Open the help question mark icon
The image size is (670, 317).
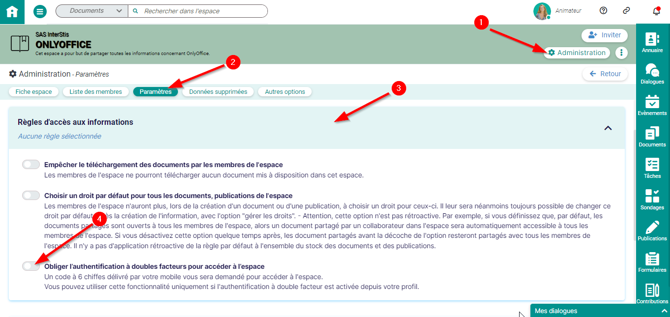click(x=604, y=11)
